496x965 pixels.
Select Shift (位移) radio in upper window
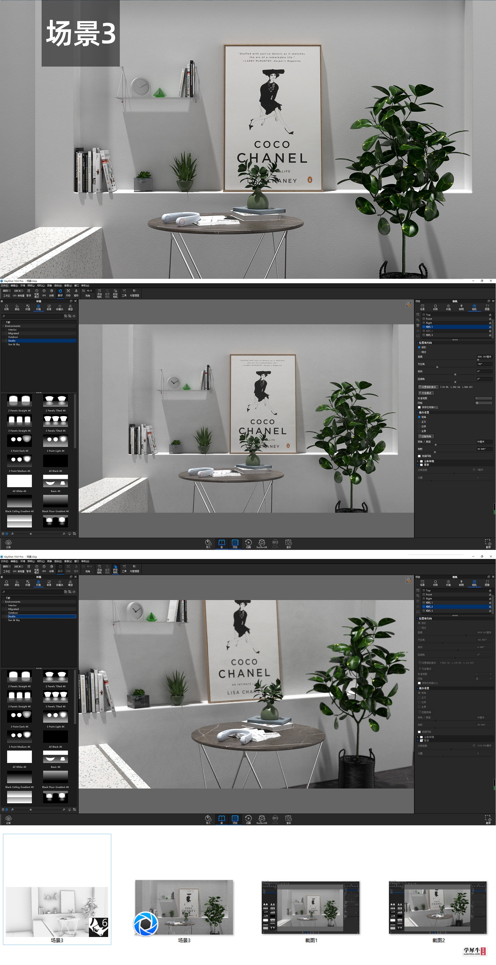click(x=419, y=427)
